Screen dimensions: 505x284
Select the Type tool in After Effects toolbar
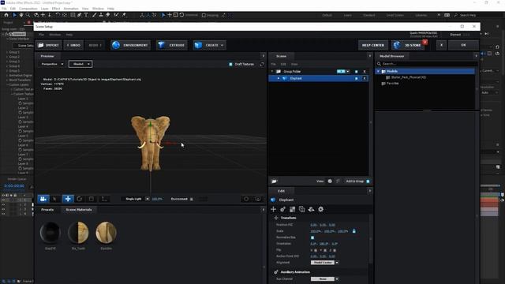pos(86,15)
